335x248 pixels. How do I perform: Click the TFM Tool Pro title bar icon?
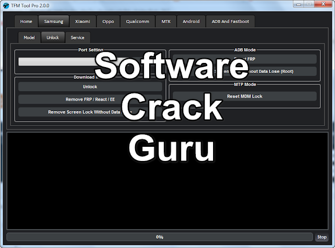pyautogui.click(x=6, y=5)
